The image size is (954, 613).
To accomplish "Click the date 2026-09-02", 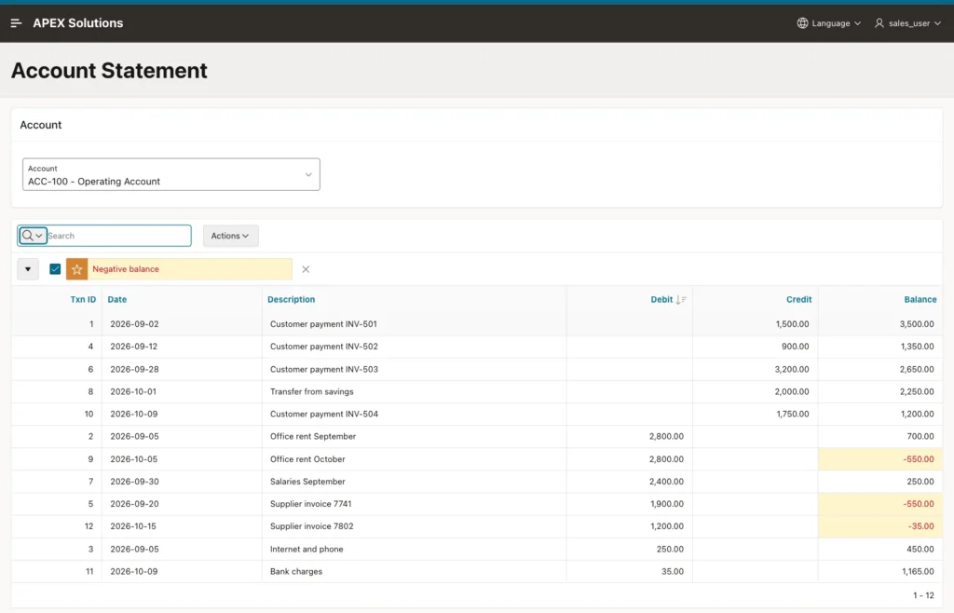I will [134, 324].
